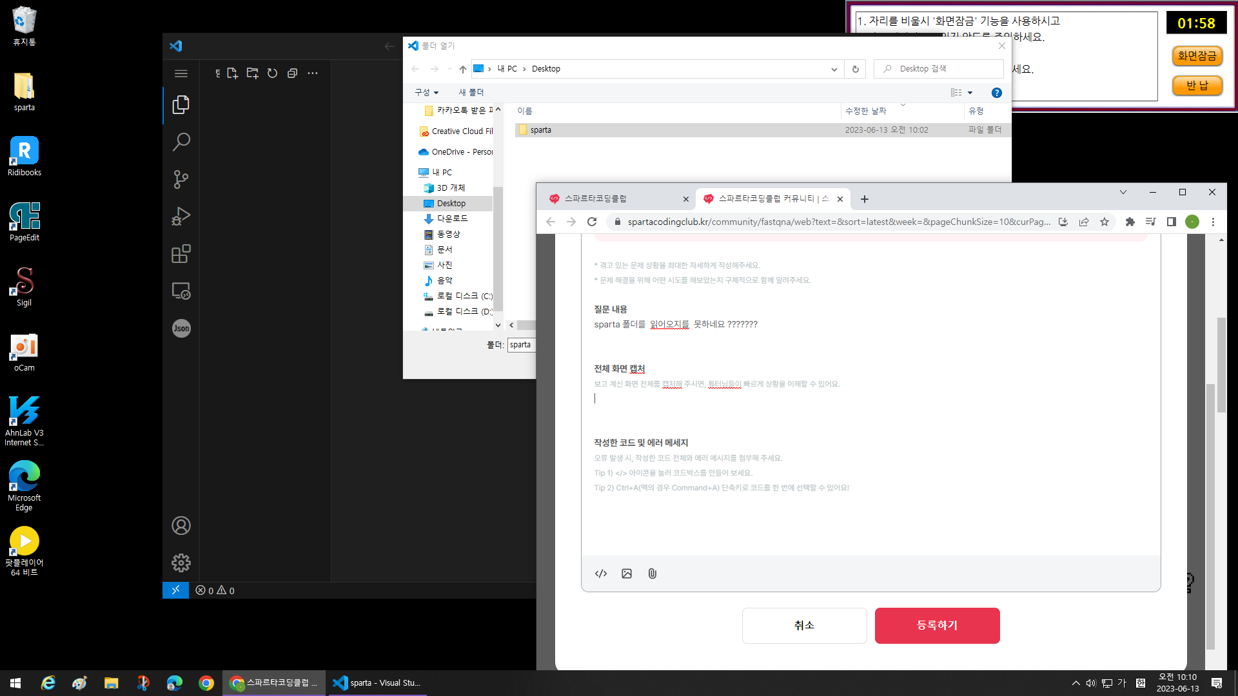The height and width of the screenshot is (696, 1238).
Task: Submit with the 등록하기 button
Action: 937,626
